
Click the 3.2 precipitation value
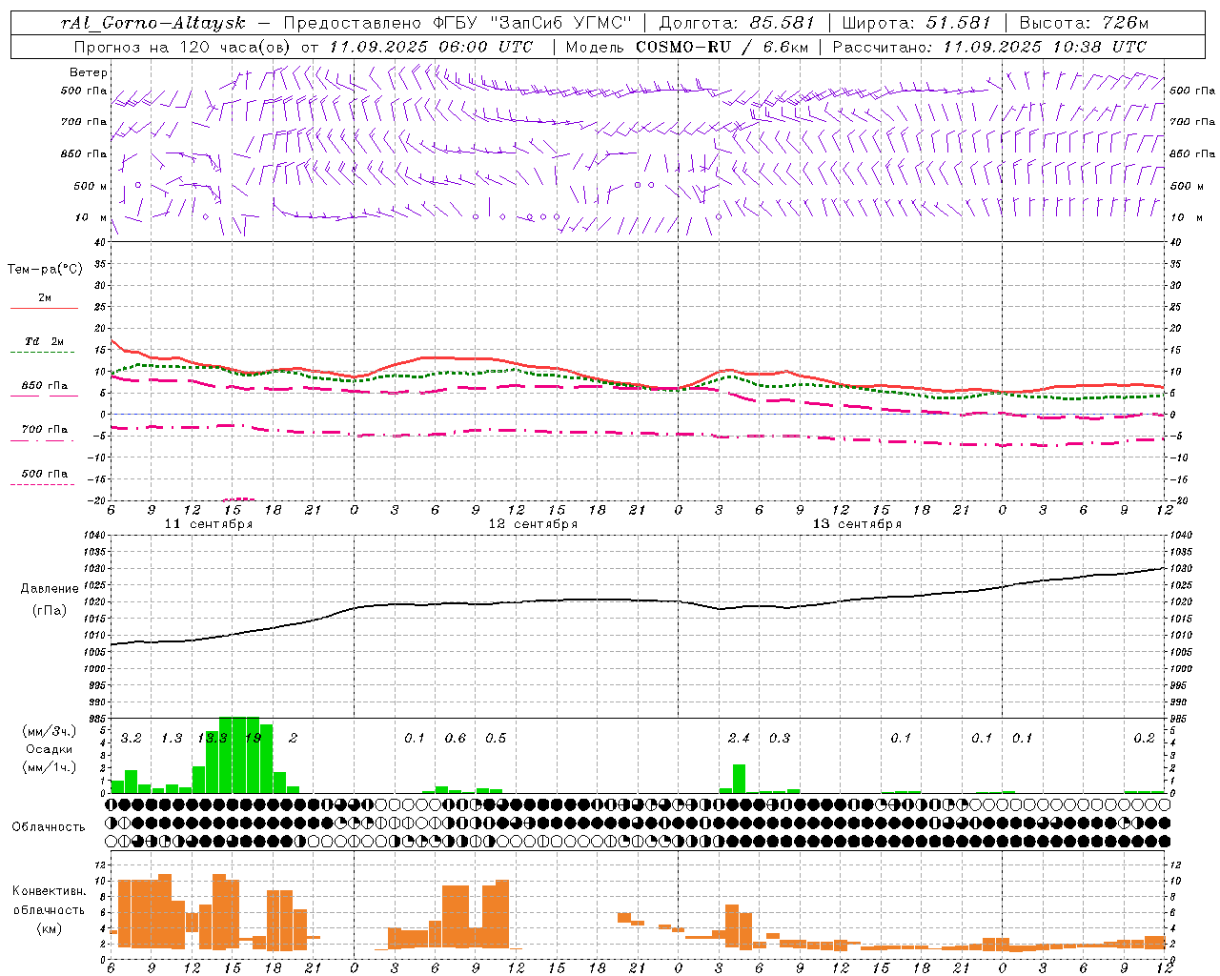(x=132, y=739)
